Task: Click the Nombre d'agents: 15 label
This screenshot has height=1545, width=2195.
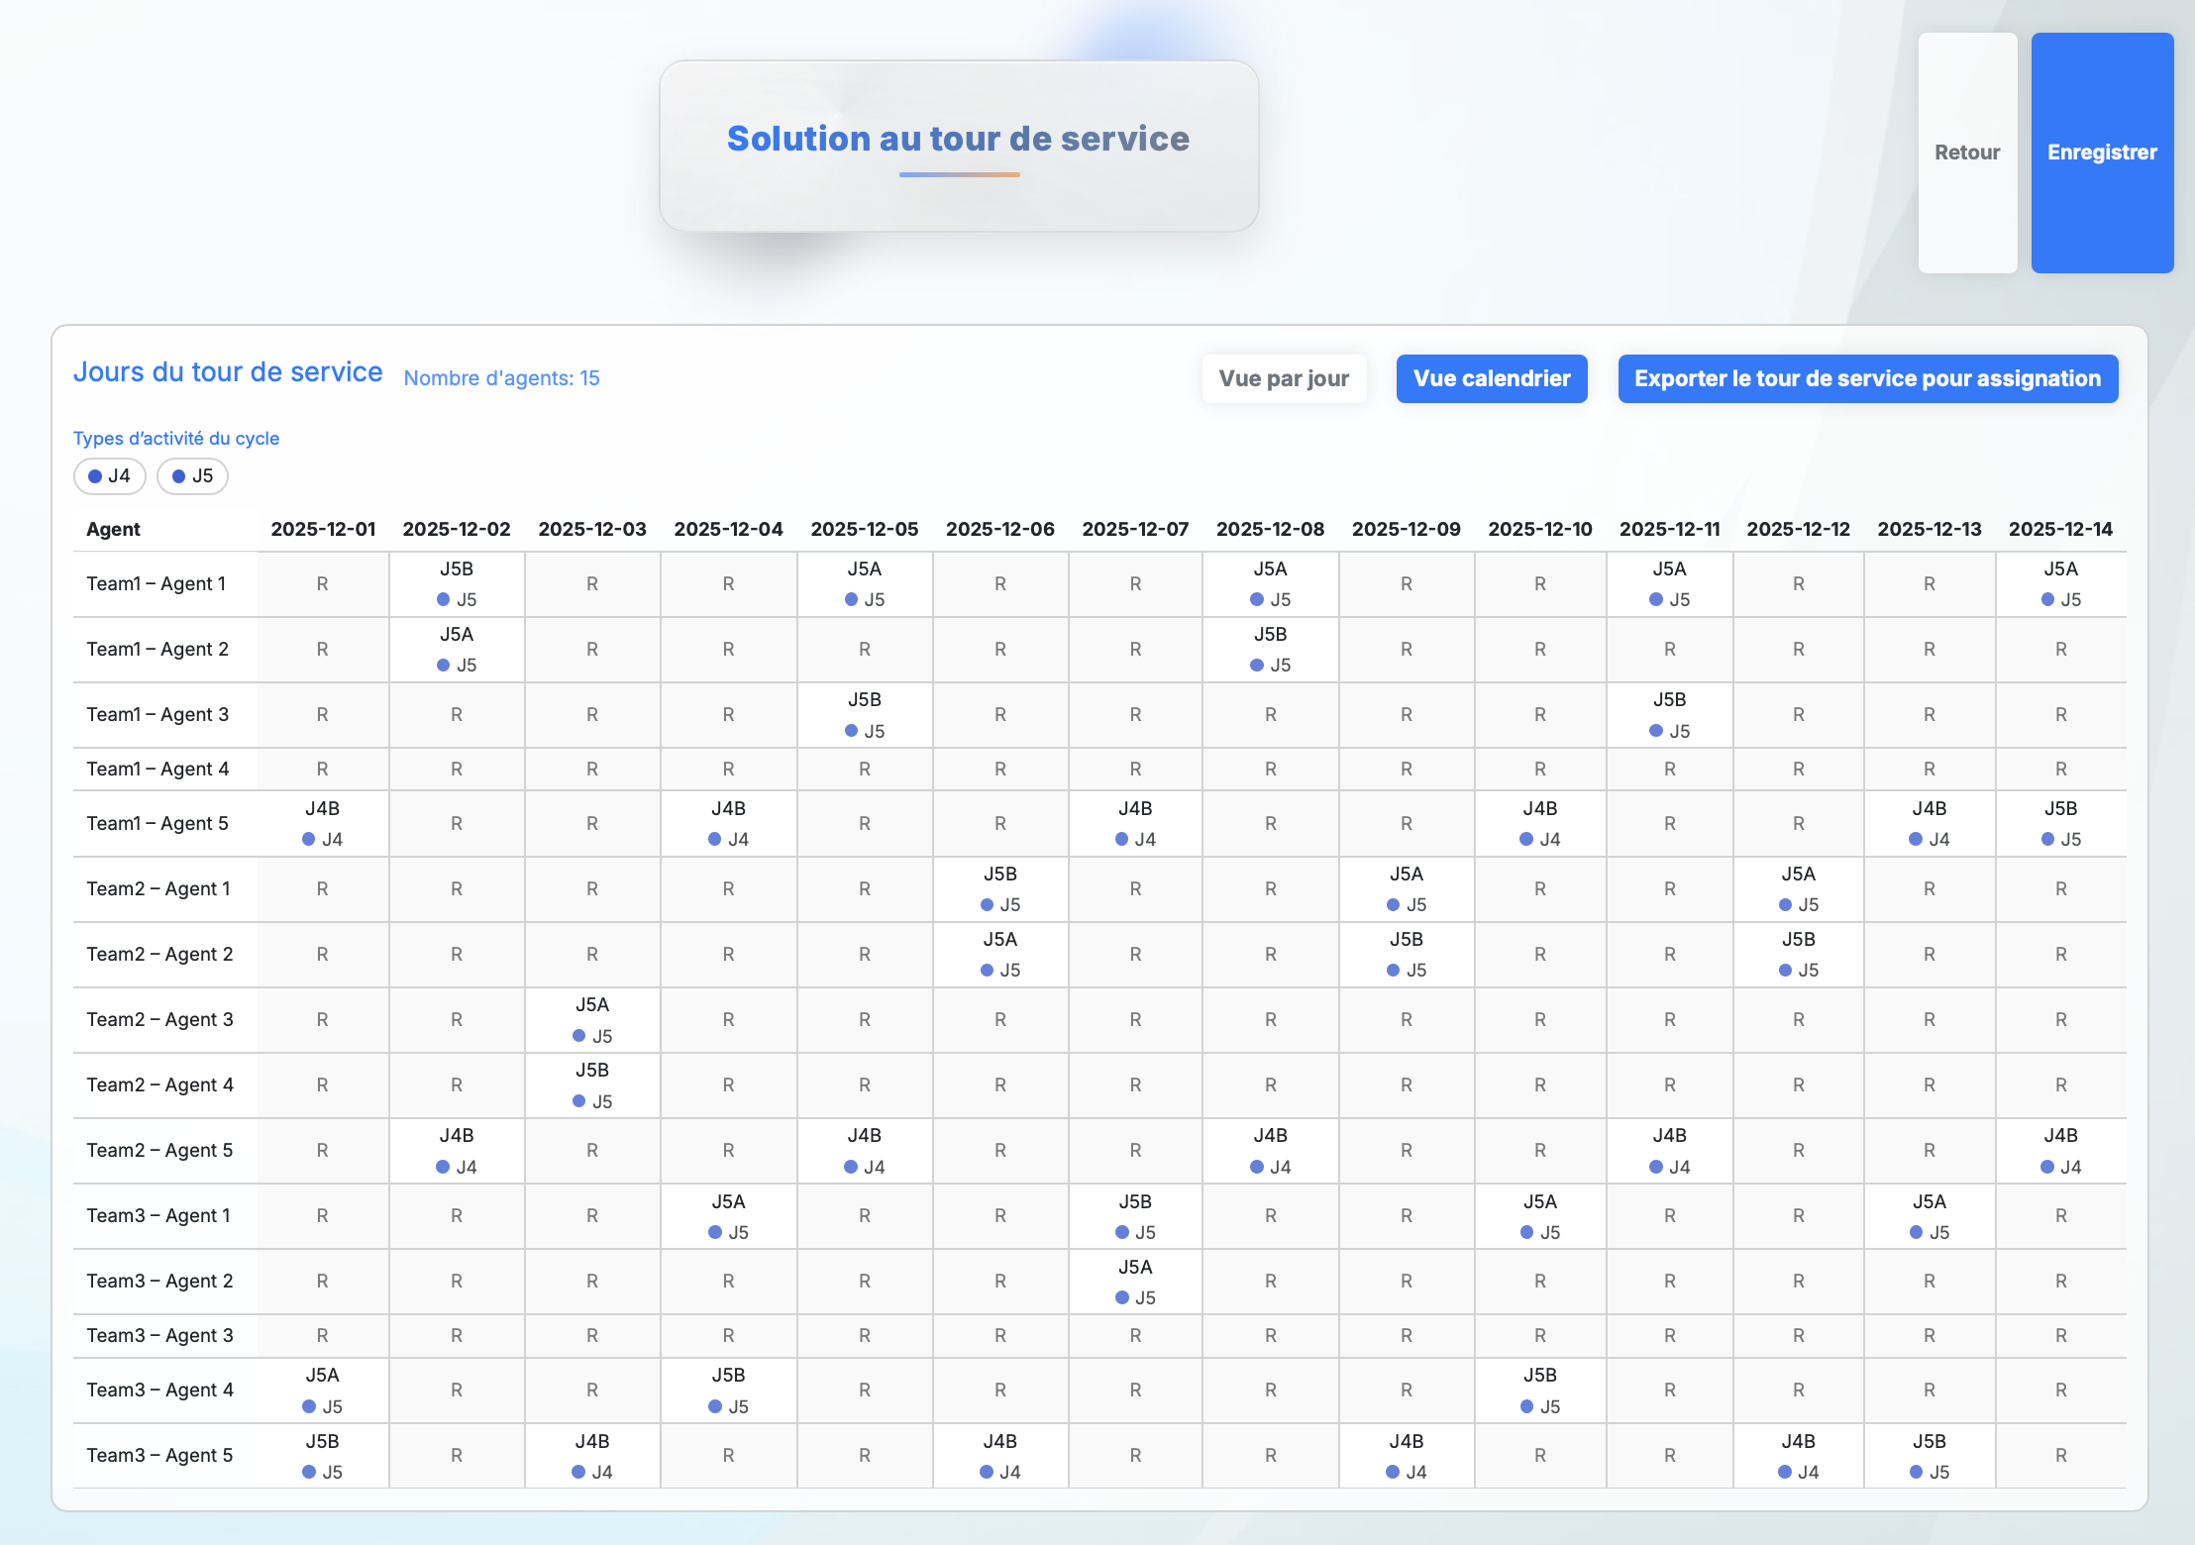Action: tap(501, 378)
